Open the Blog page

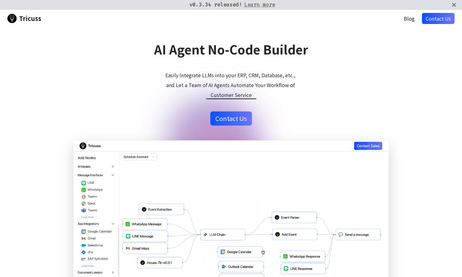point(409,19)
